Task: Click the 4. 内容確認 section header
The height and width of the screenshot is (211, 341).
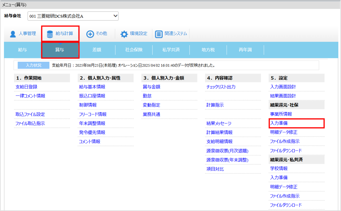Action: [233, 78]
